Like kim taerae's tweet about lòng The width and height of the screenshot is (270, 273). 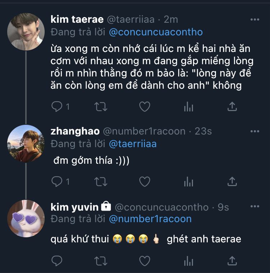(x=144, y=106)
